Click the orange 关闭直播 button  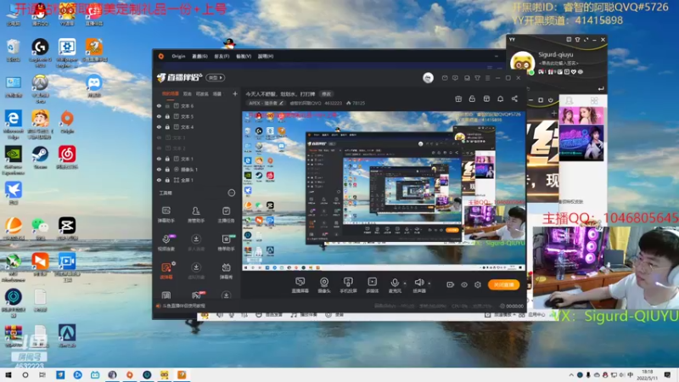(503, 284)
